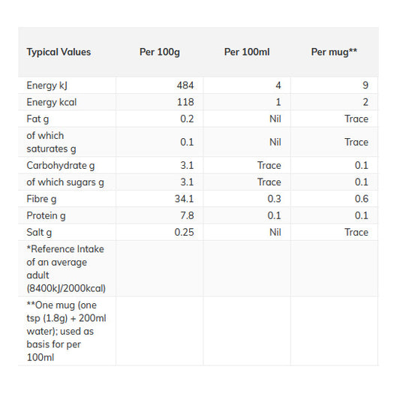Select the 0.25 salt value
This screenshot has width=400, height=400.
click(184, 233)
